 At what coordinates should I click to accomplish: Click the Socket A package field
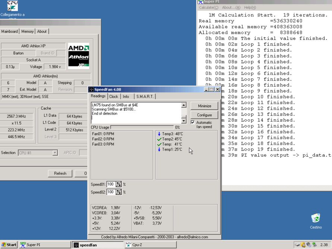click(x=33, y=60)
